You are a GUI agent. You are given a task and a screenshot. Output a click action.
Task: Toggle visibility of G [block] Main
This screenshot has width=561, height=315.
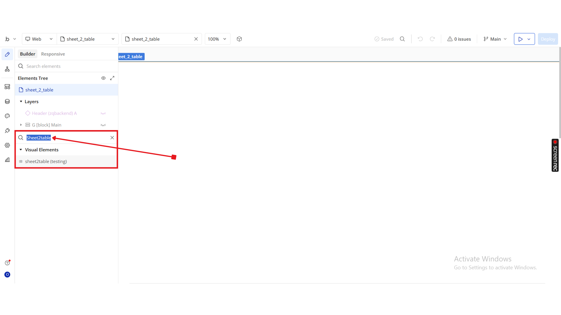coord(103,125)
